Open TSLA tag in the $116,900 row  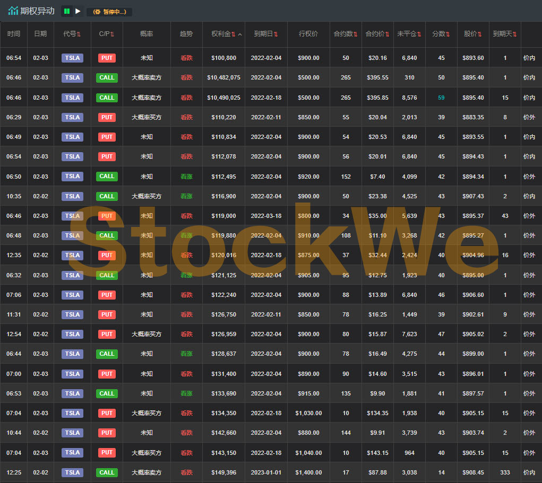(72, 196)
